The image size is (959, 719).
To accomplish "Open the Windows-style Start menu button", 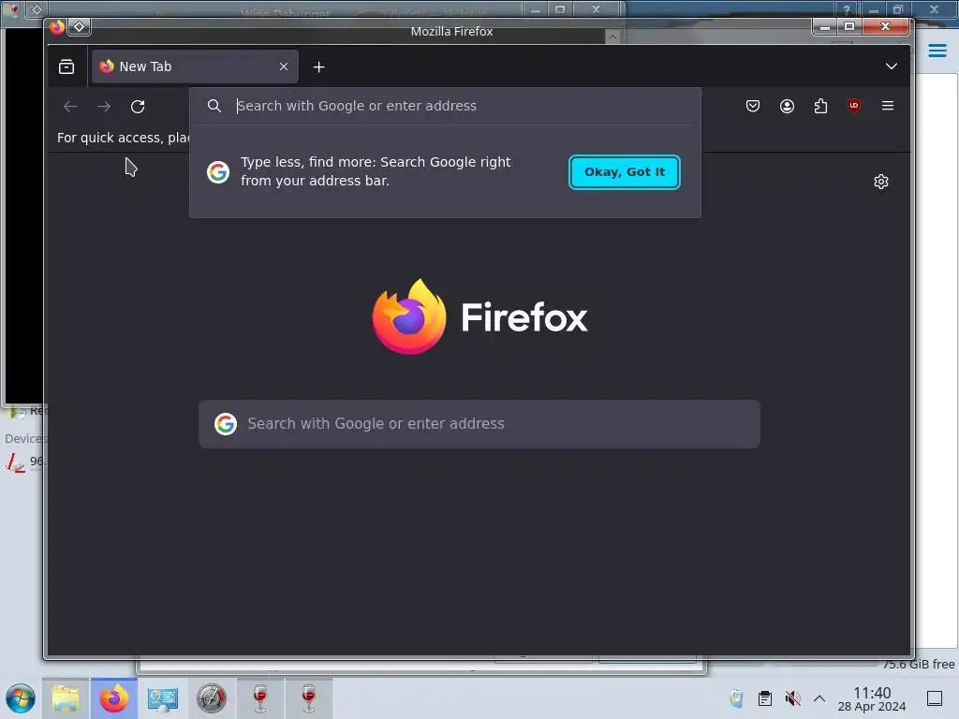I will [x=21, y=698].
